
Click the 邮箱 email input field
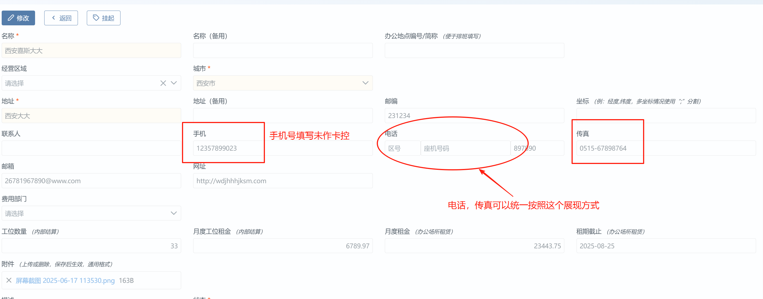click(91, 181)
